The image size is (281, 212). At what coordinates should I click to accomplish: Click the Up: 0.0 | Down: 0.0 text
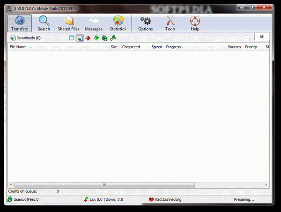pos(106,199)
